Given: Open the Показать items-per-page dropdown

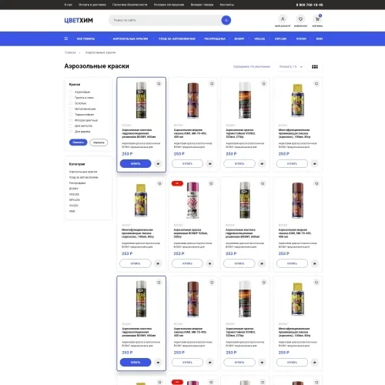Looking at the screenshot, I should tap(290, 67).
